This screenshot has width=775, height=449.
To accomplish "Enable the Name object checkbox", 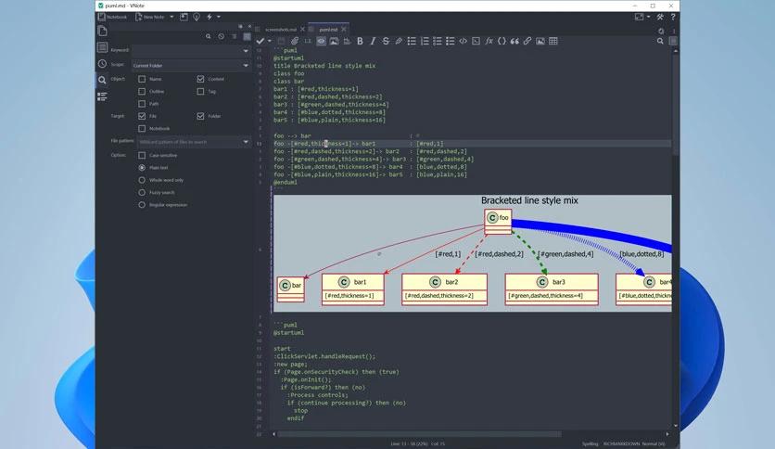I will pyautogui.click(x=142, y=79).
